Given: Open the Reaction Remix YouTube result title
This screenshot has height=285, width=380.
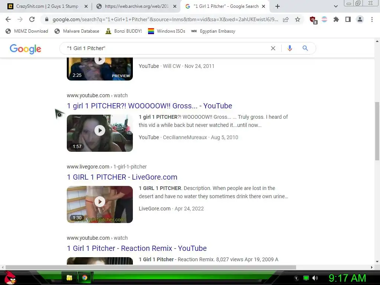Looking at the screenshot, I should click(137, 248).
